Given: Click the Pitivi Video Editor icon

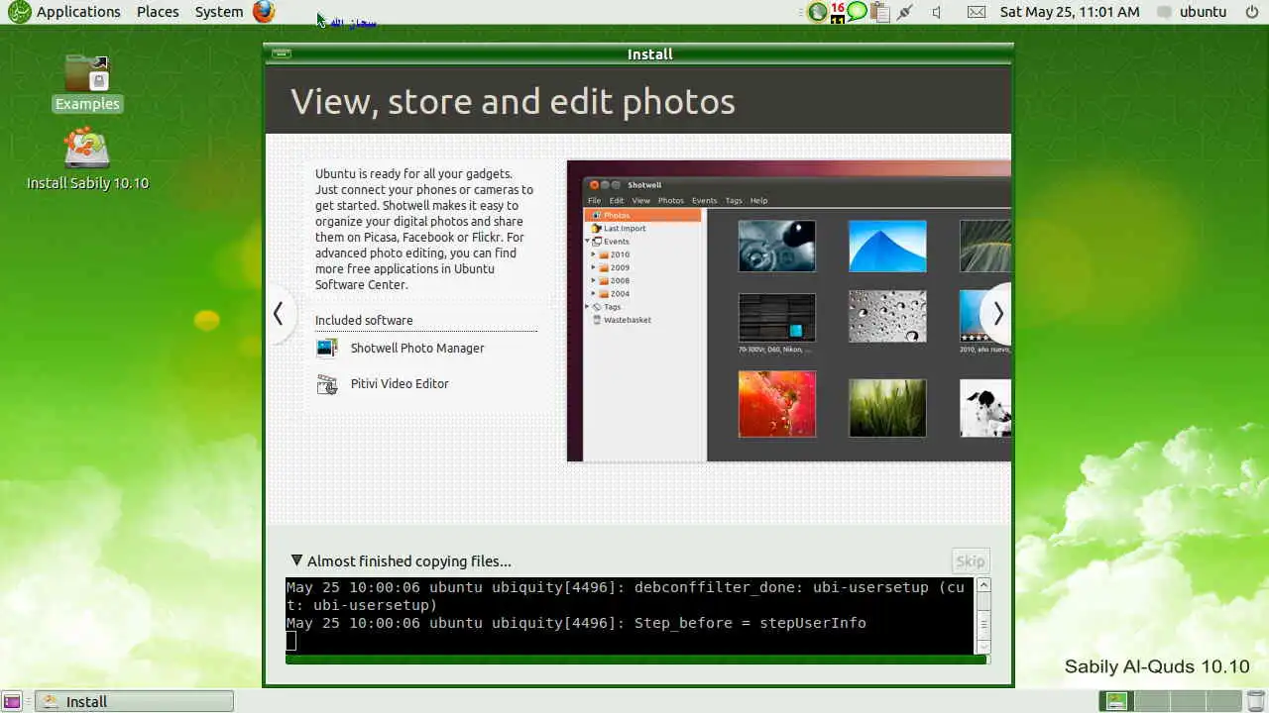Looking at the screenshot, I should (327, 383).
